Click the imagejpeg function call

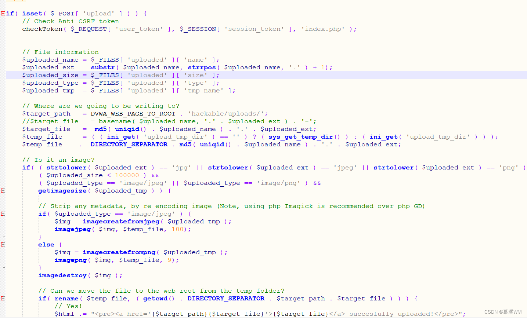click(73, 229)
